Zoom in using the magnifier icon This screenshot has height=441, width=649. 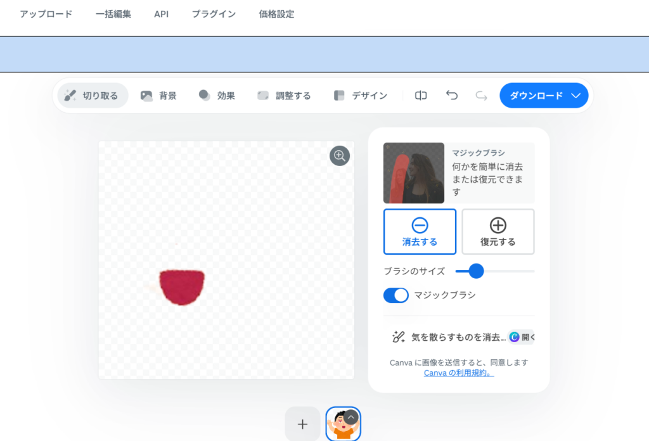coord(340,156)
